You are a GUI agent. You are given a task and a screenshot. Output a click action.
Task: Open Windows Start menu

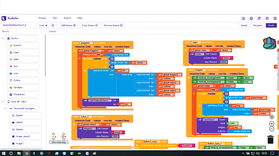point(4,153)
